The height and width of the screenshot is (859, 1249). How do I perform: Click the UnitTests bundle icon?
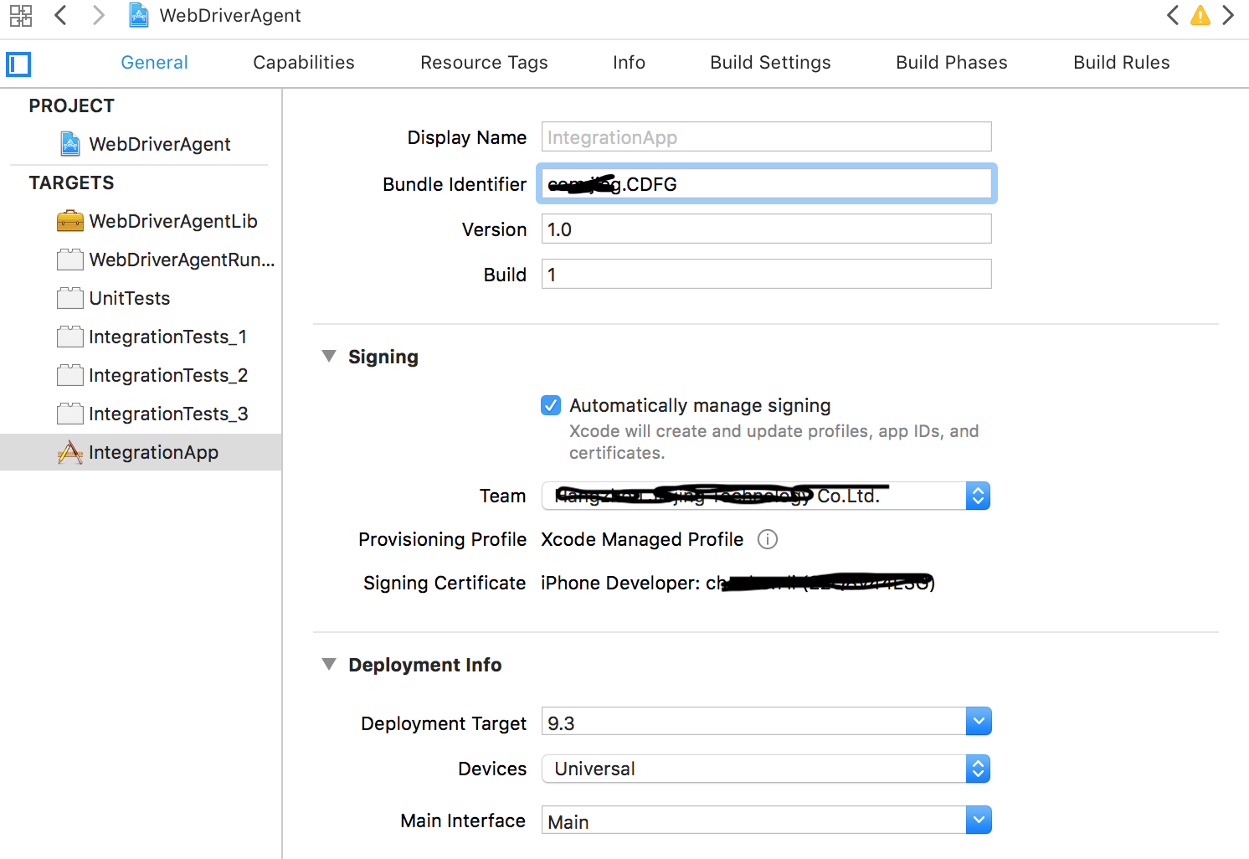70,298
